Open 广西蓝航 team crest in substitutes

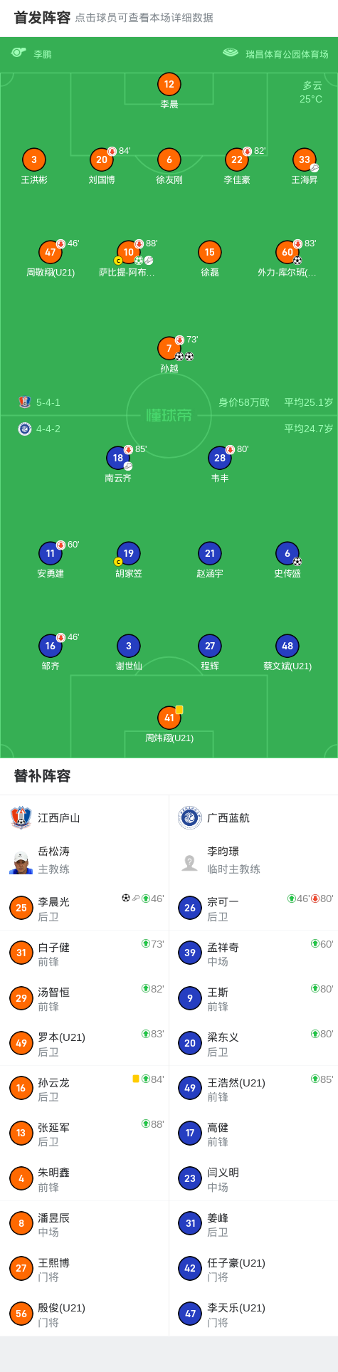click(190, 817)
